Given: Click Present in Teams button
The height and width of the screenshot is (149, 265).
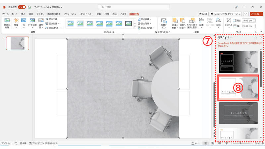Looking at the screenshot, I should (x=226, y=14).
